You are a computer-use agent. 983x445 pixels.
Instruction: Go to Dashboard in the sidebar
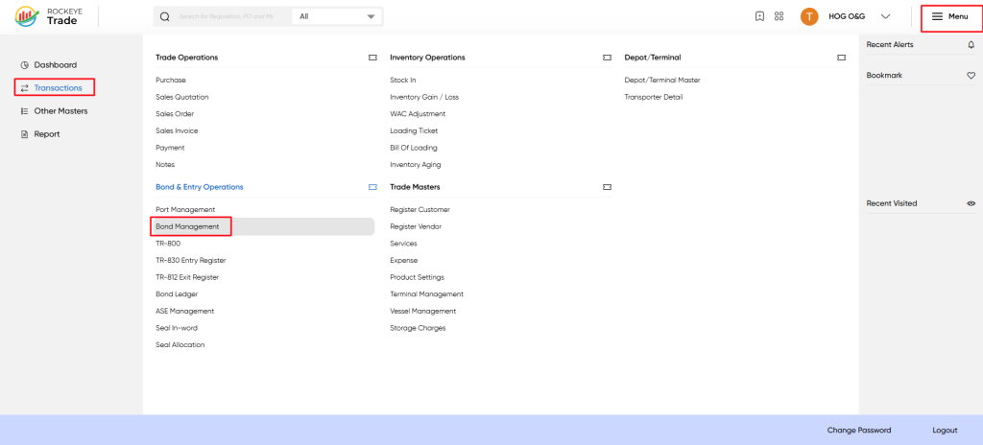(x=48, y=65)
